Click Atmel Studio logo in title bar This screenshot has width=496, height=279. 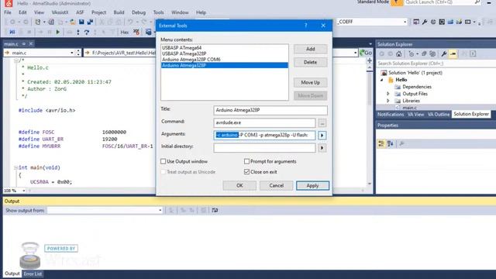tap(9, 3)
